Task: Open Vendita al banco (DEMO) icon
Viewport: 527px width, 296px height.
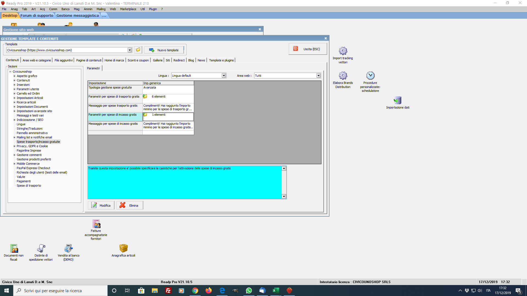Action: pos(68,252)
